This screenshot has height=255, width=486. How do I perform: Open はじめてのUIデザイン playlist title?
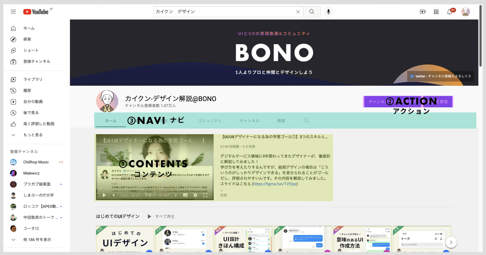point(118,216)
